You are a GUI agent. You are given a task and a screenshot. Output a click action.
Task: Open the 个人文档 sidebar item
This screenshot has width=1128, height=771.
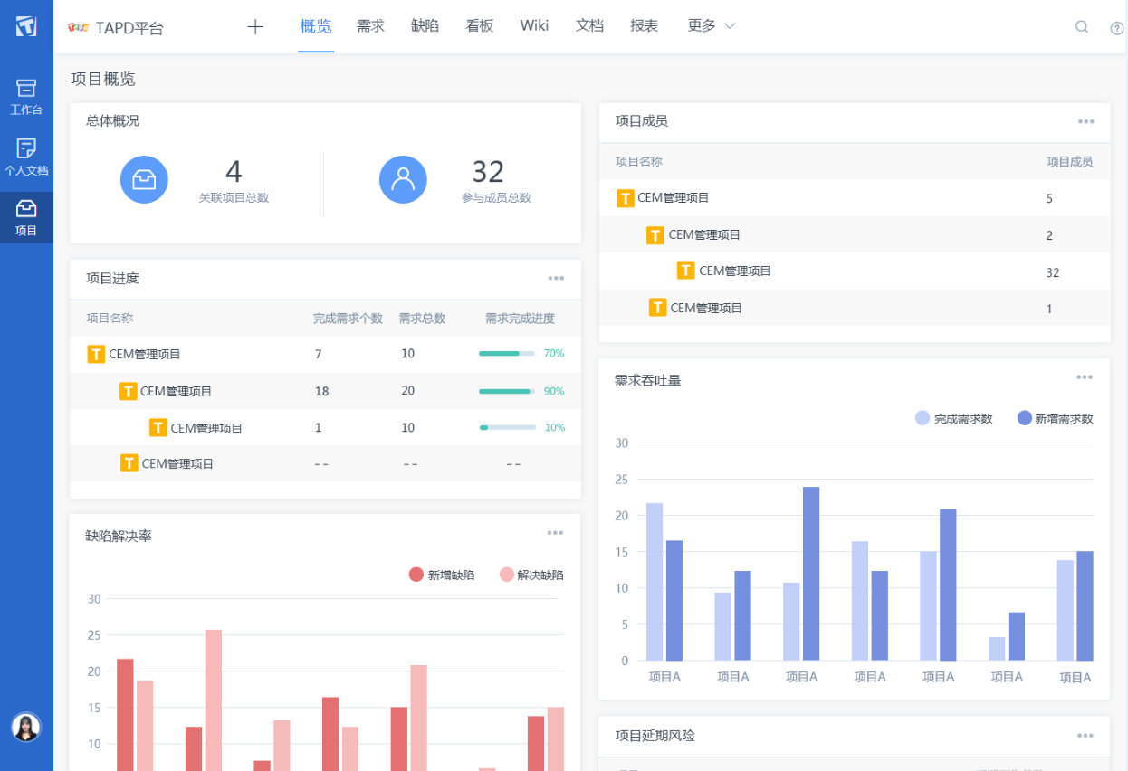(26, 157)
